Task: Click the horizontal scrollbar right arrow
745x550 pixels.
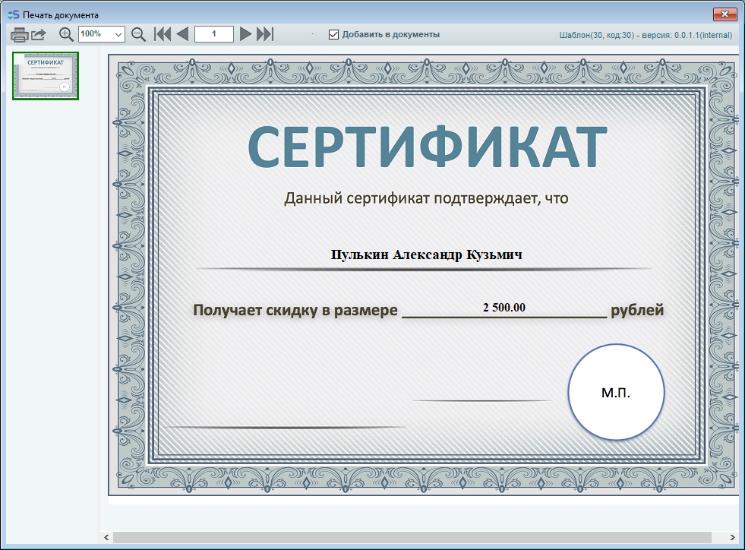Action: 732,538
